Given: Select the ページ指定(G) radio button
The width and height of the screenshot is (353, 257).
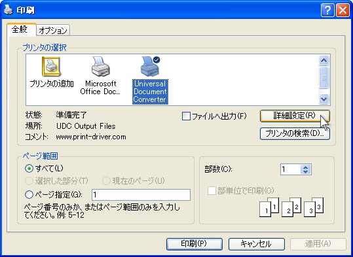Looking at the screenshot, I should point(29,194).
